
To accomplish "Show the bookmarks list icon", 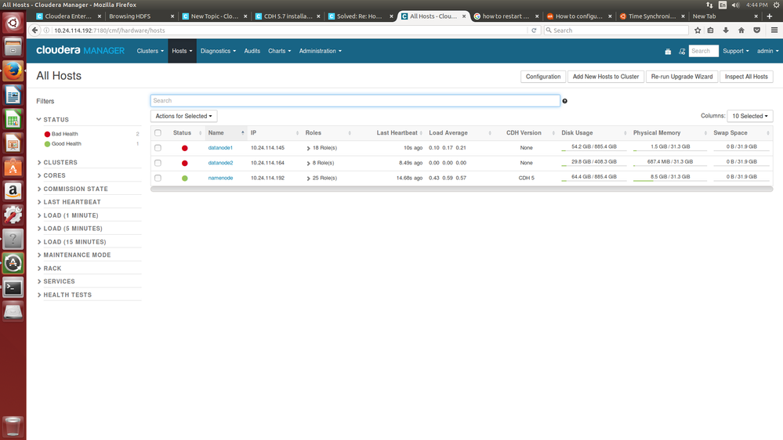I will coord(711,31).
